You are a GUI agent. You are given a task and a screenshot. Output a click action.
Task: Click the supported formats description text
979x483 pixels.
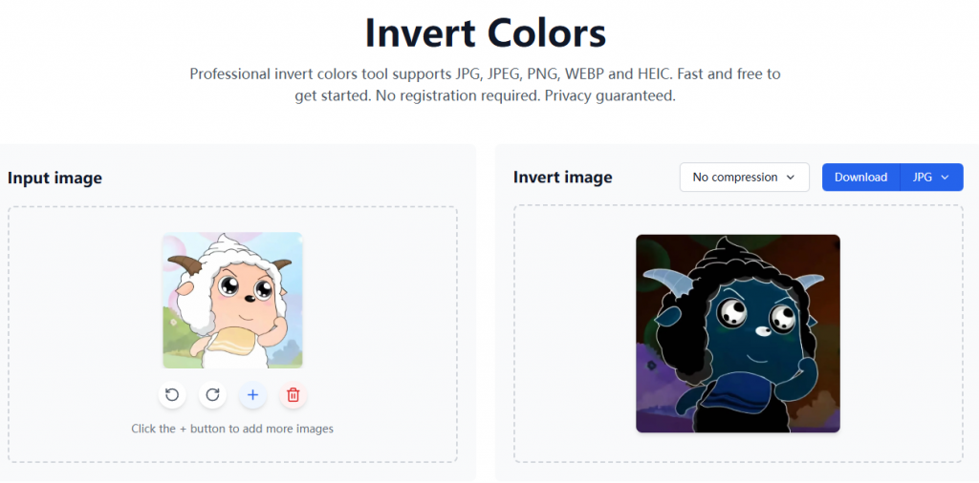point(485,73)
